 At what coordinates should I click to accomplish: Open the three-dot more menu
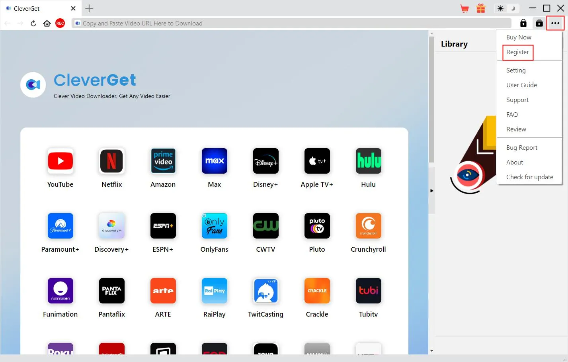555,23
